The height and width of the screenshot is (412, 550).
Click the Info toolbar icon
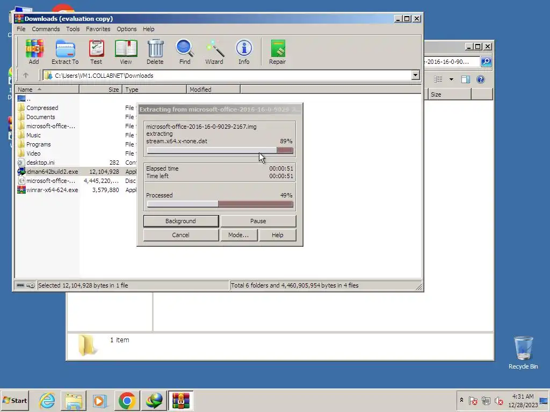(244, 52)
